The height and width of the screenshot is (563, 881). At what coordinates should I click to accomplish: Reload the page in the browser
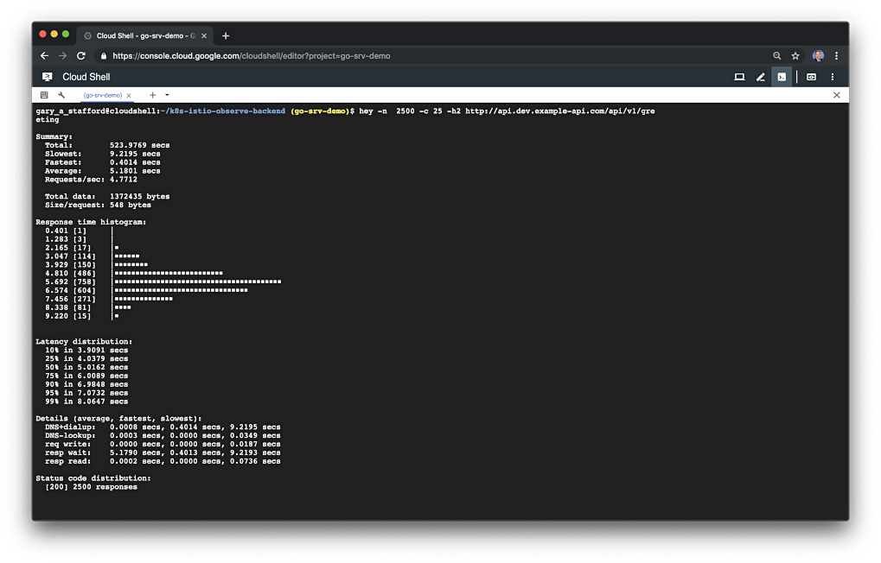[x=81, y=55]
